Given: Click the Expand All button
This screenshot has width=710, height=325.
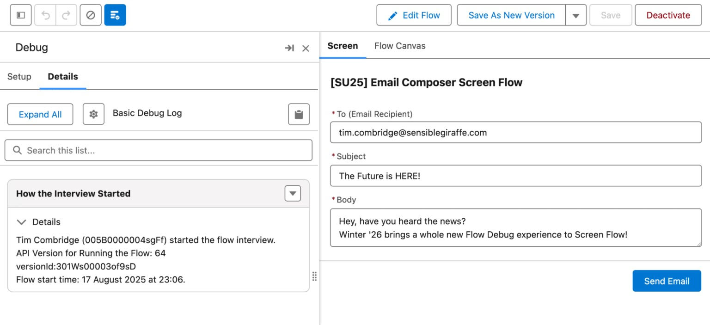Looking at the screenshot, I should [40, 114].
